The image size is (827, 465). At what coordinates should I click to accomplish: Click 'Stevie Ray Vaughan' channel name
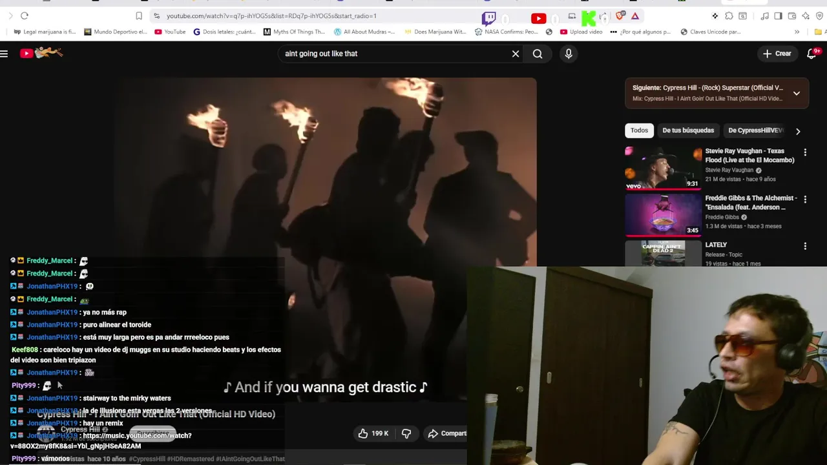pyautogui.click(x=729, y=170)
